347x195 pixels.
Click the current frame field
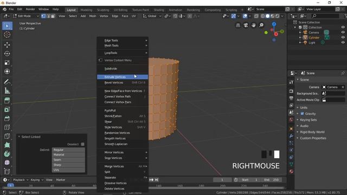(222, 180)
